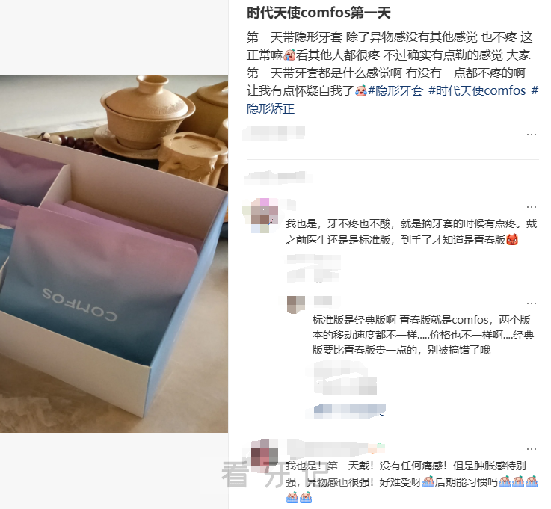Screen dimensions: 551x509
Task: Open the three-dot menu on the 我也是，牙不疼也不酸 comment
Action: [x=532, y=207]
